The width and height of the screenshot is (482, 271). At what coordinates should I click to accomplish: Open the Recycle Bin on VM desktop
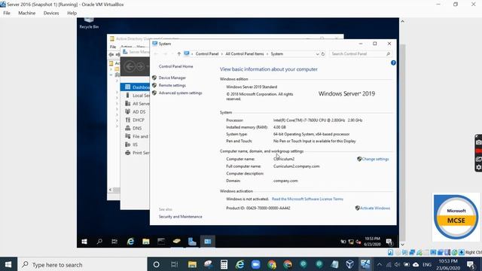[x=89, y=23]
